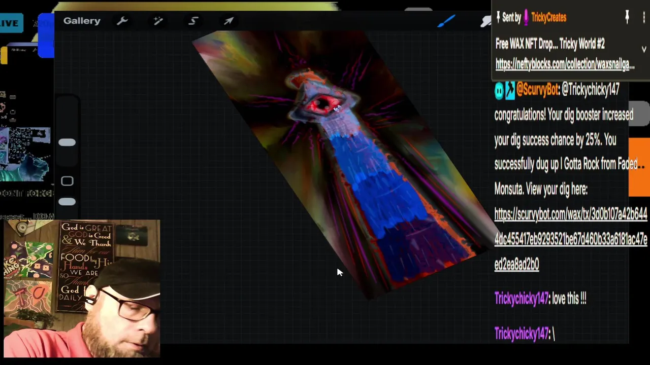
Task: Open the pinned message three-dot menu
Action: pos(643,17)
